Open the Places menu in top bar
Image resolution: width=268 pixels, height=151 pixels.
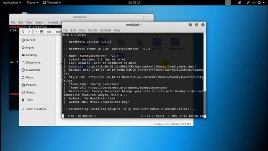(x=33, y=3)
